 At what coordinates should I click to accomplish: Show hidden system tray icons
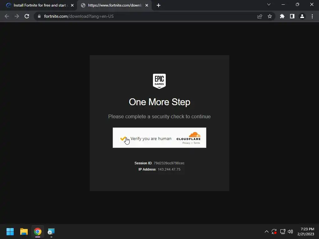pyautogui.click(x=267, y=232)
